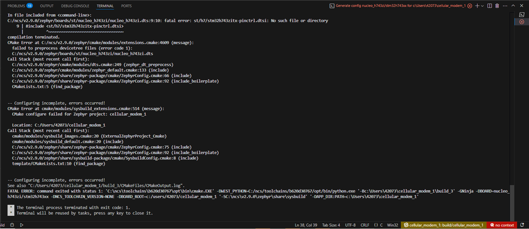529x229 pixels.
Task: Open notifications bell in status bar
Action: (x=522, y=225)
